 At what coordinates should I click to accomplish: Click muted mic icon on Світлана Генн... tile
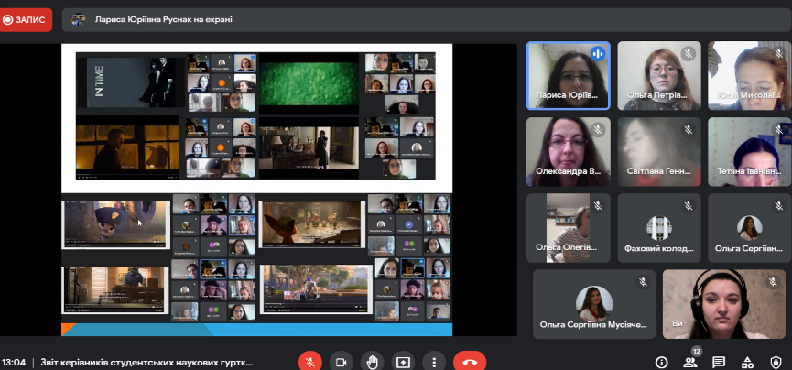(688, 130)
